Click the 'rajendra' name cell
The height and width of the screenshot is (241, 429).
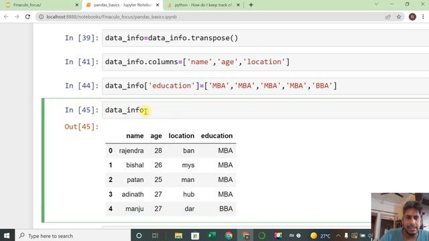131,151
